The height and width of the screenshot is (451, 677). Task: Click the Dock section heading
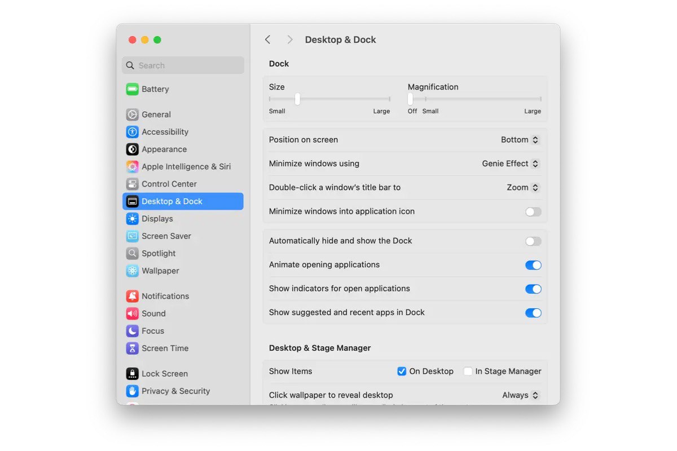(279, 64)
